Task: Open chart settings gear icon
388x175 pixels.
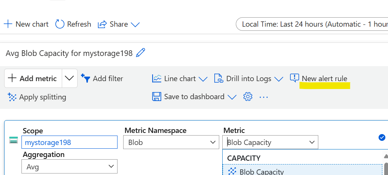Action: click(247, 97)
